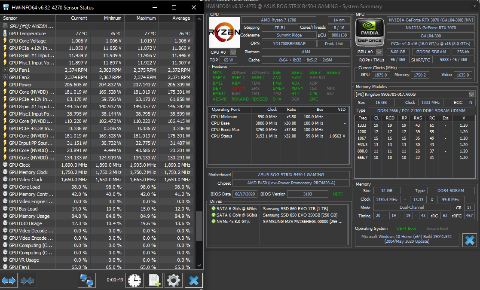Click the NVIDIA GeForce logo
The image size is (480, 290).
[x=370, y=32]
